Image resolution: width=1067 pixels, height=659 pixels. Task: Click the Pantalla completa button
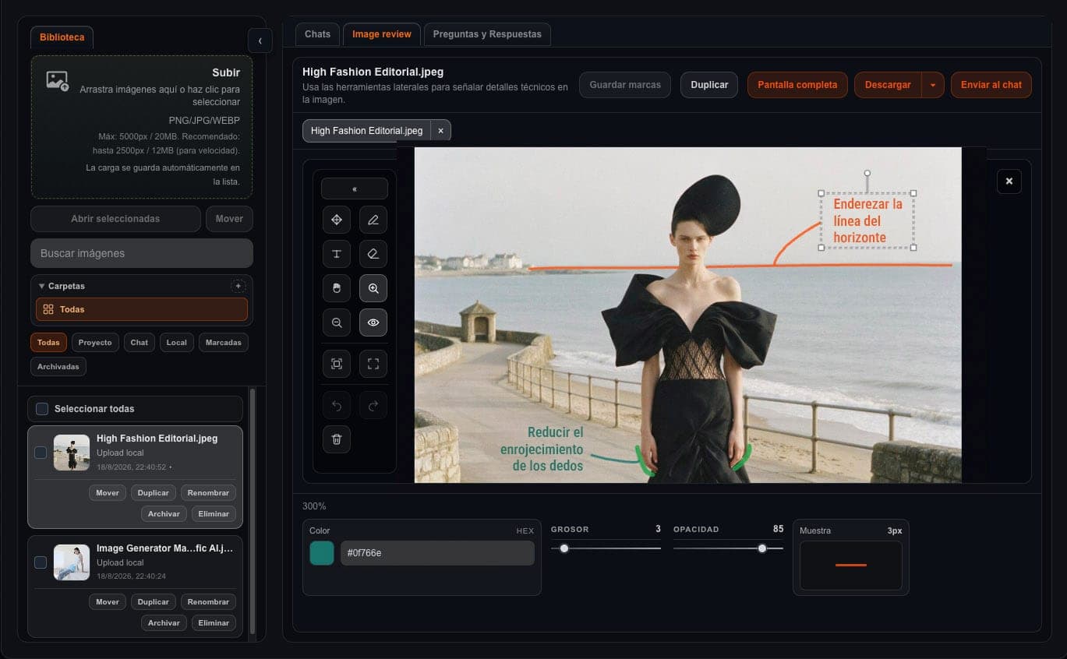[797, 85]
